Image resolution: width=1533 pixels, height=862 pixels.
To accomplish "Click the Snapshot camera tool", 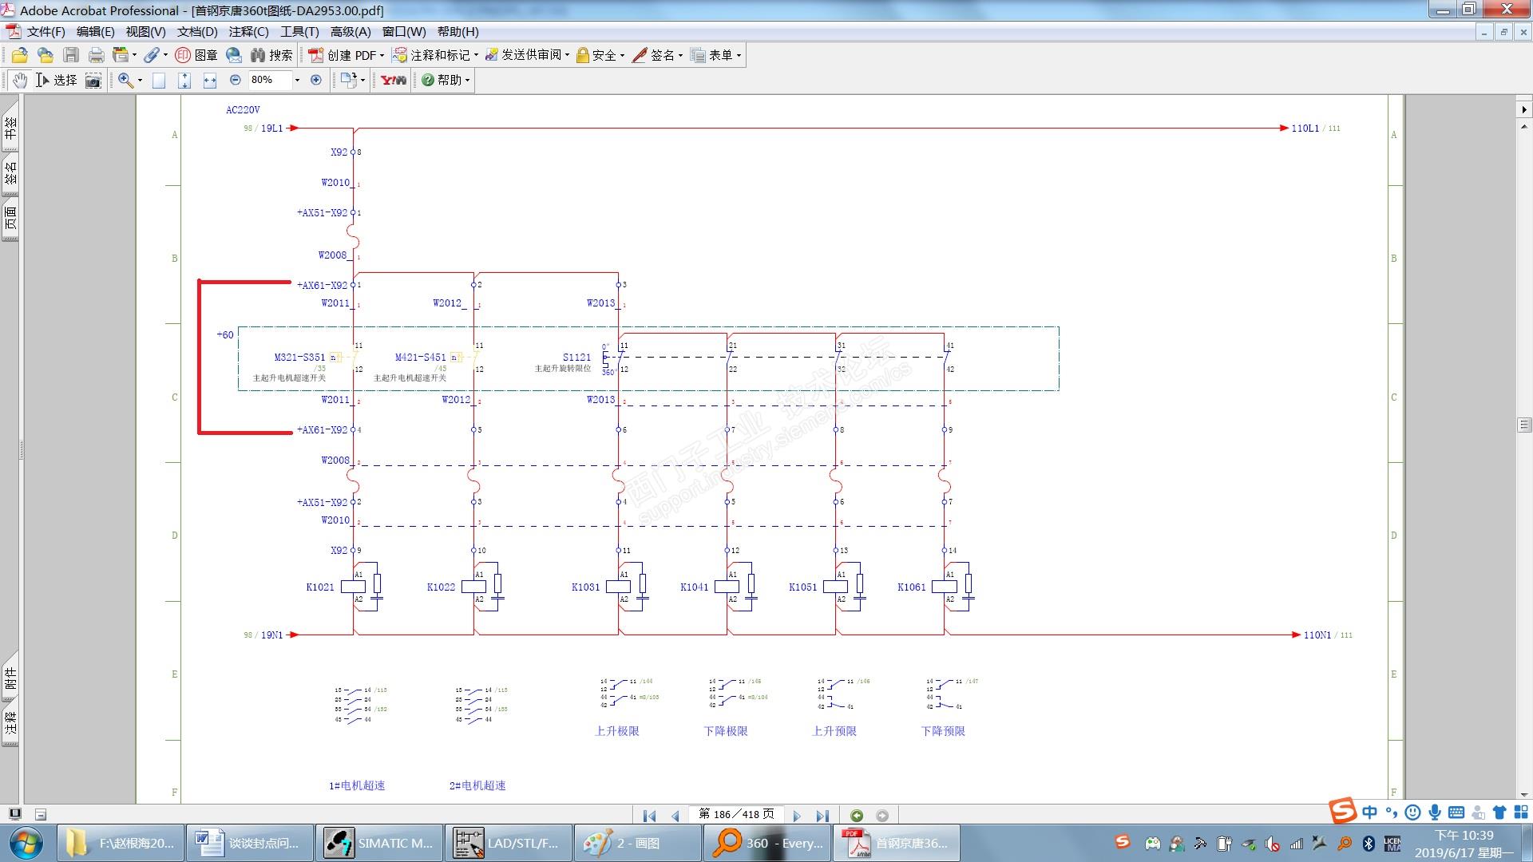I will 93,80.
